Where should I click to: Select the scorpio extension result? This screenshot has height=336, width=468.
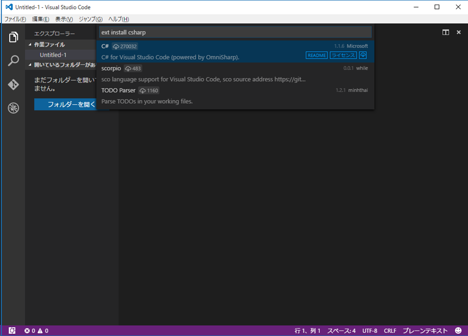[235, 74]
